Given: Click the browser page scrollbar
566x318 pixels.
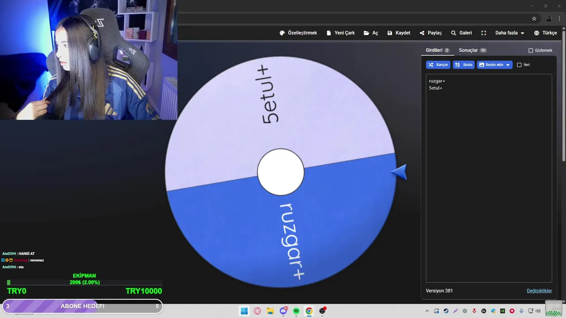Looking at the screenshot, I should pos(563,95).
